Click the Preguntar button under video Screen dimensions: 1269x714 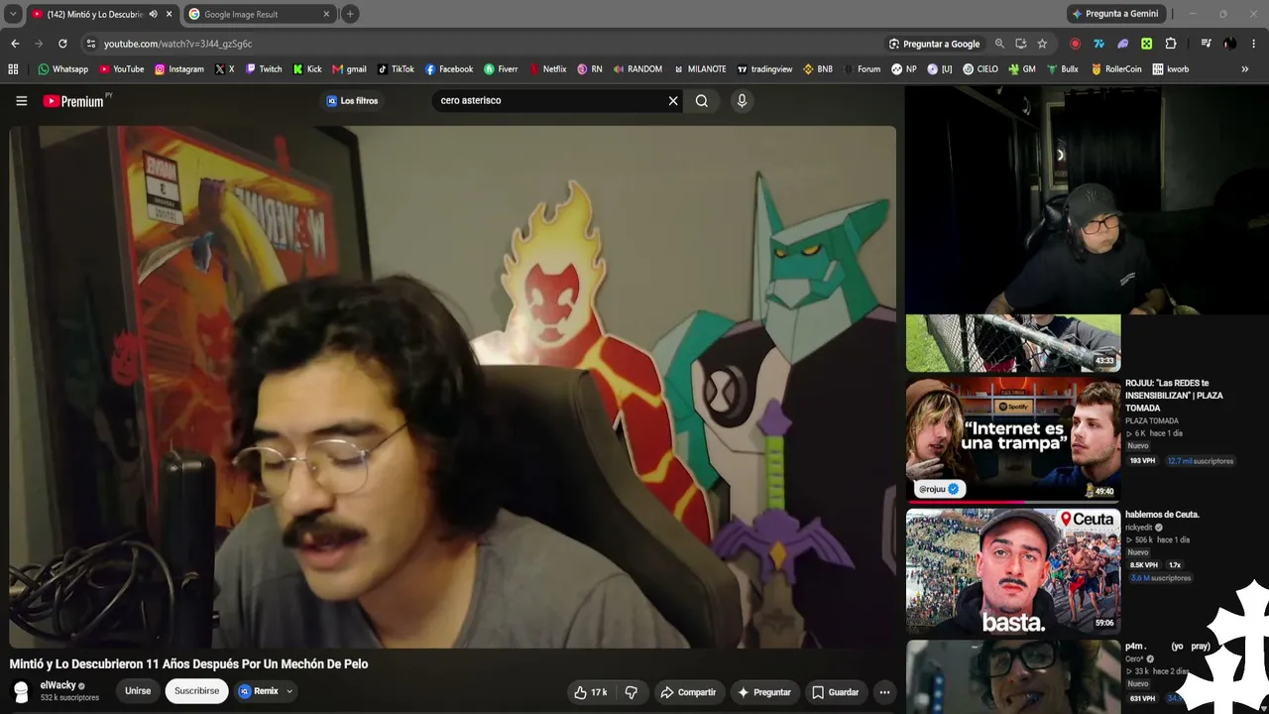(x=763, y=692)
